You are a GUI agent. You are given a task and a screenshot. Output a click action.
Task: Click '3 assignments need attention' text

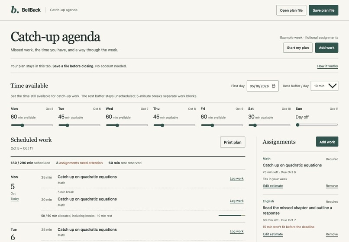[x=80, y=163]
